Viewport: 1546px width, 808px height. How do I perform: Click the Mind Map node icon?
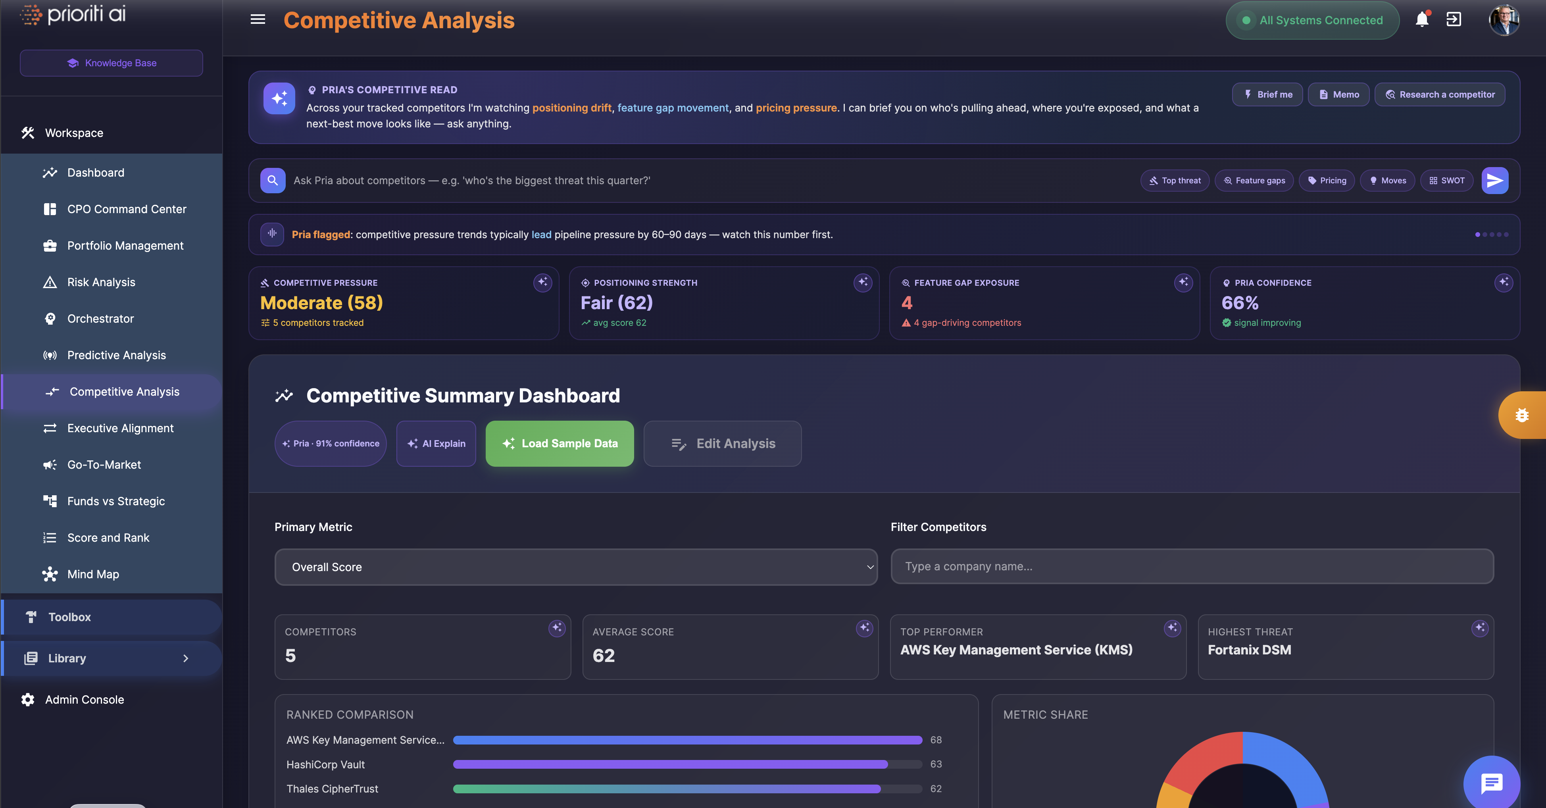pos(50,574)
